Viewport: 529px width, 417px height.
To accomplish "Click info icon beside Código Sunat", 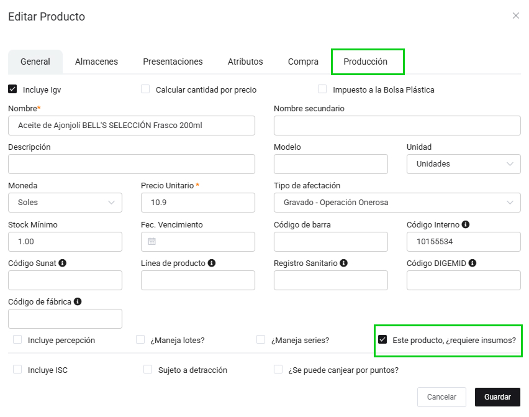I will click(x=62, y=263).
